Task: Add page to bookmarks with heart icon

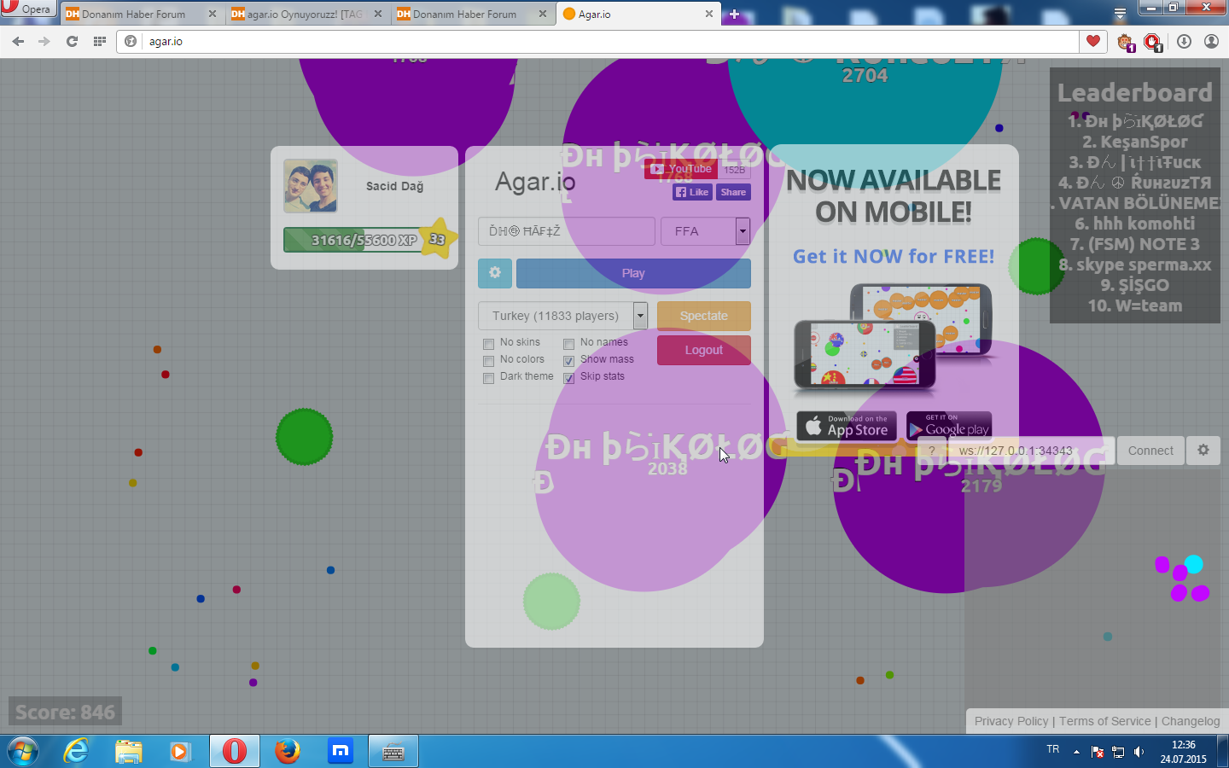Action: 1093,41
